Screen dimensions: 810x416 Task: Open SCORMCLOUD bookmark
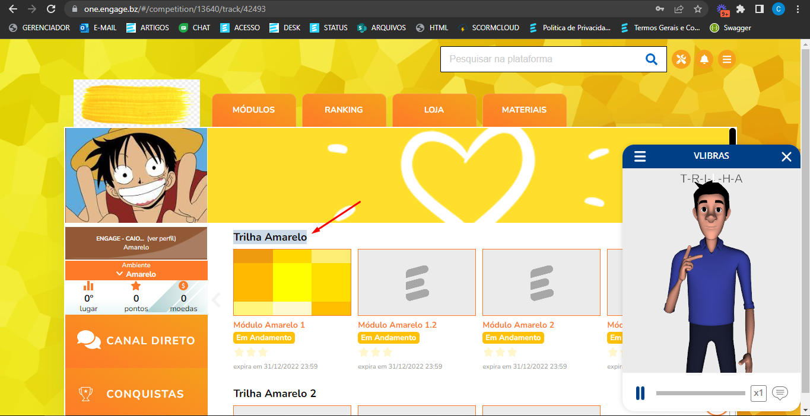click(x=488, y=28)
